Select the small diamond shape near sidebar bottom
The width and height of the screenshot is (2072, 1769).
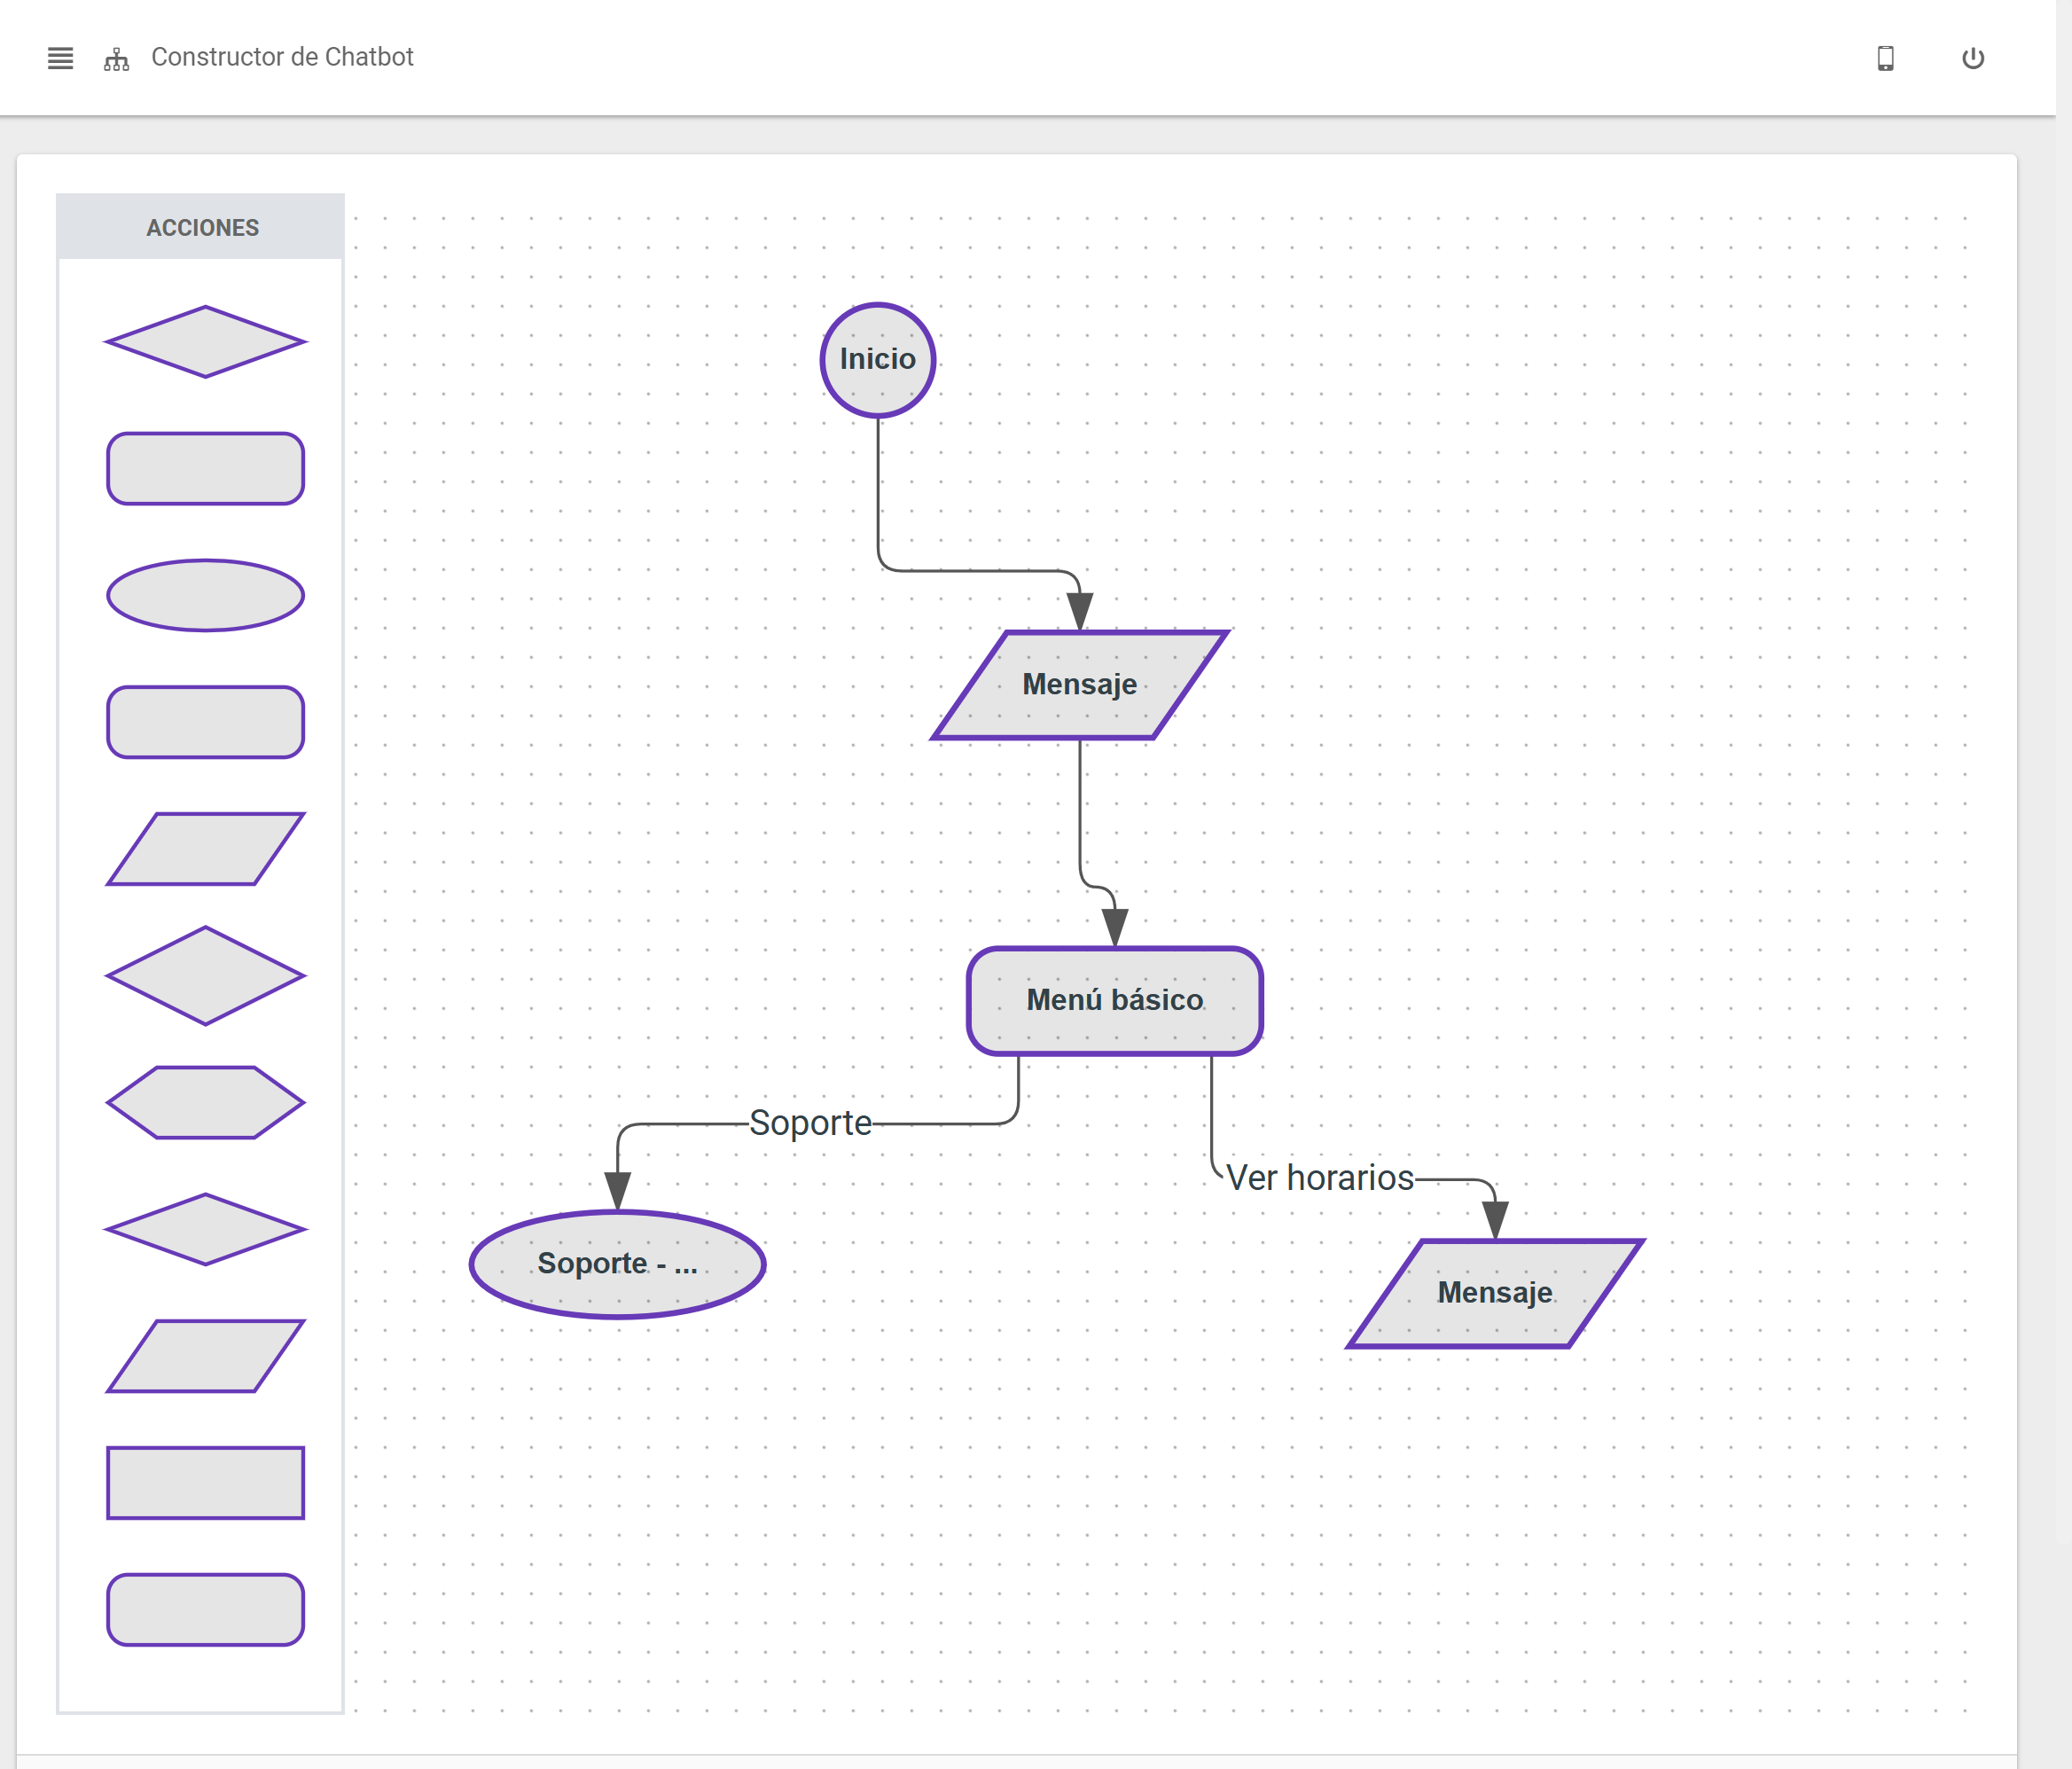205,1230
